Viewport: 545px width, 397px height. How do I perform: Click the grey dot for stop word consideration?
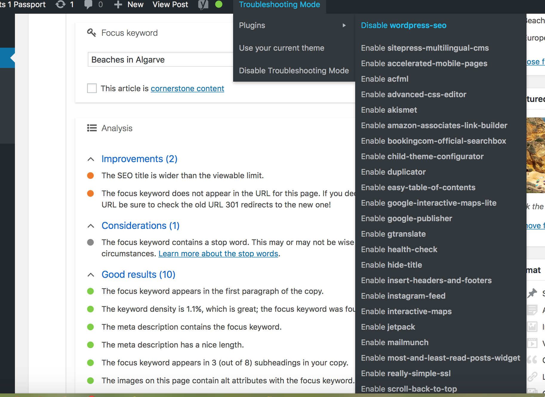pos(90,242)
